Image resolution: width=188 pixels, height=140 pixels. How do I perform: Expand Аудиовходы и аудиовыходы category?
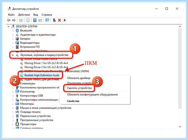tap(13, 35)
